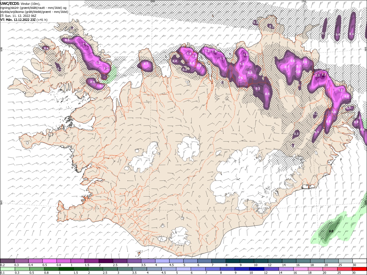Click the 'slydda/snjókoma (grátt/bleikt/grænt - mm/1klst)' line

click(34, 12)
